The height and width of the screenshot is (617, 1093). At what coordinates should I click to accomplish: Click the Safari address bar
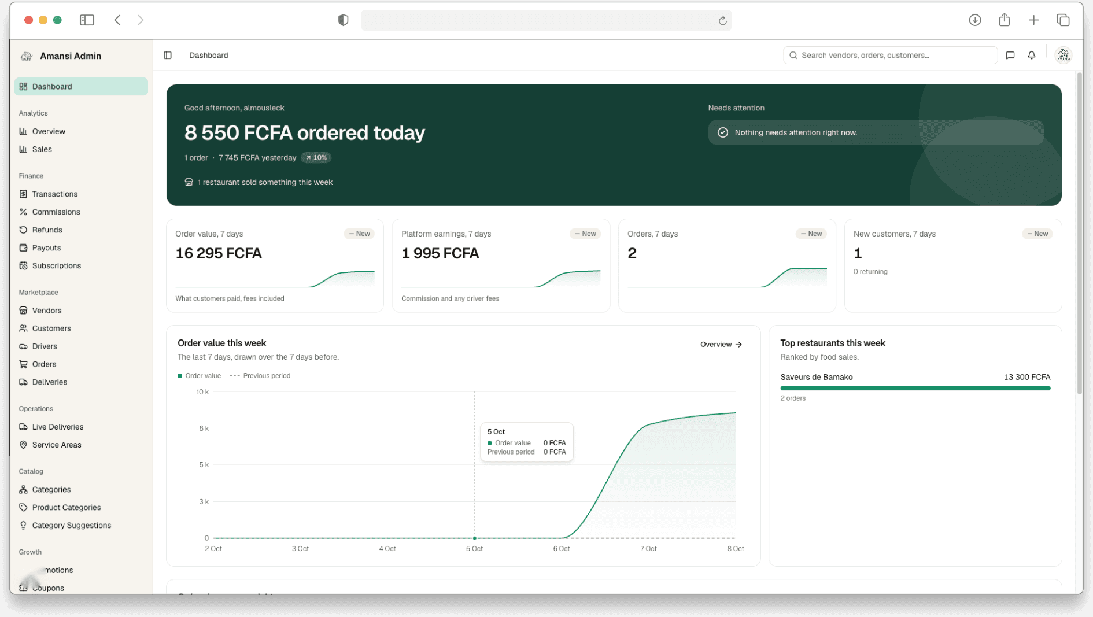pyautogui.click(x=546, y=20)
